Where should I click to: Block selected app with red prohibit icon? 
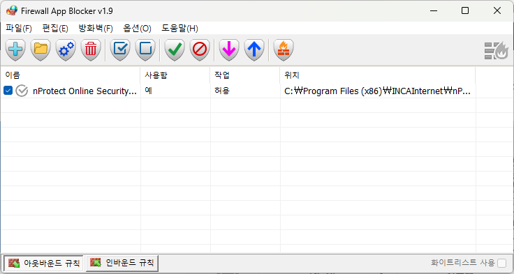click(200, 50)
